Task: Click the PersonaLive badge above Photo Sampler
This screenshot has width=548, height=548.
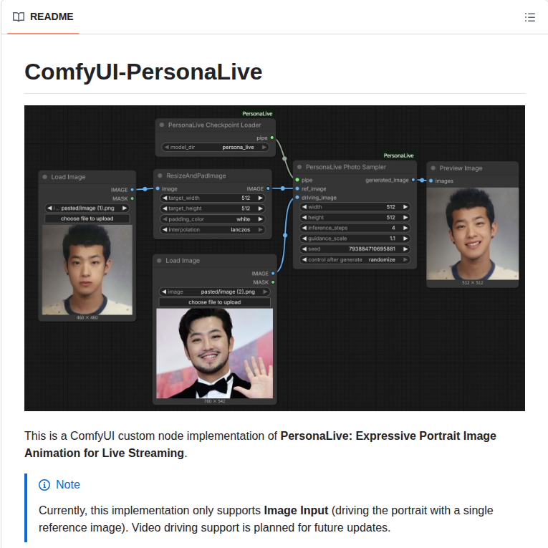Action: coord(398,155)
